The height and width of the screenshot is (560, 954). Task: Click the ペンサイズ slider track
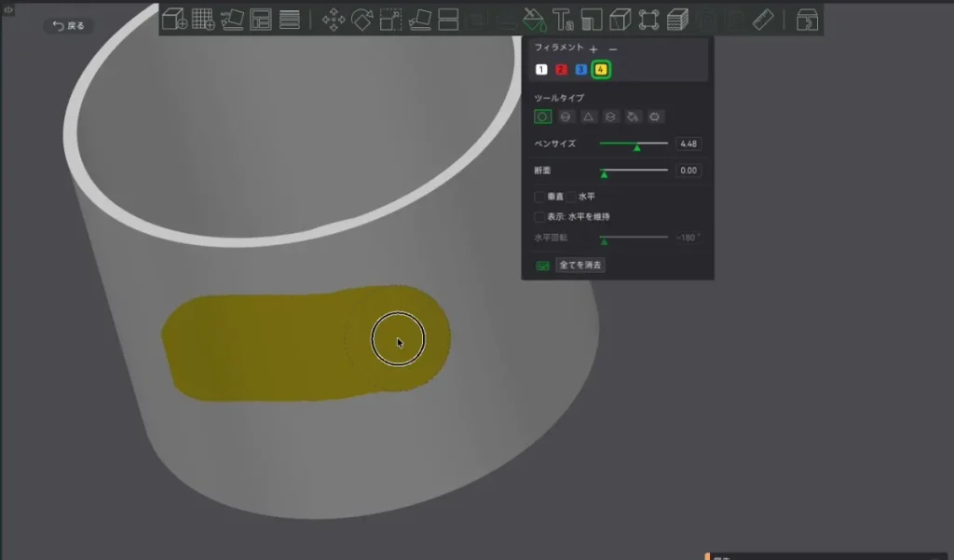(634, 143)
